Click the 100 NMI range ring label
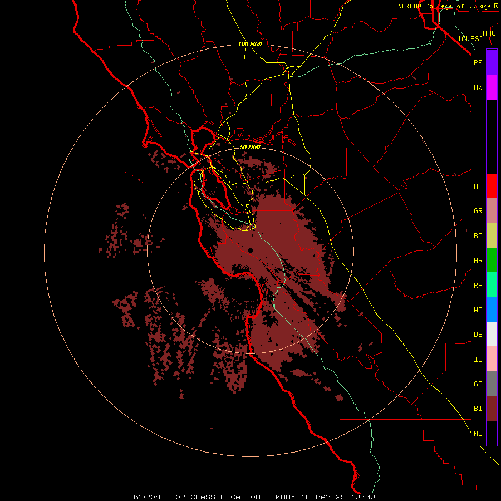 tap(250, 44)
